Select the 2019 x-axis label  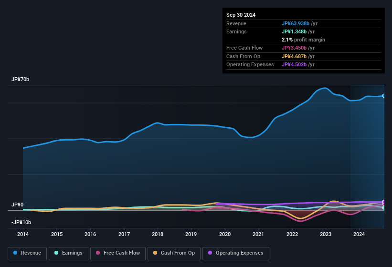click(x=191, y=234)
